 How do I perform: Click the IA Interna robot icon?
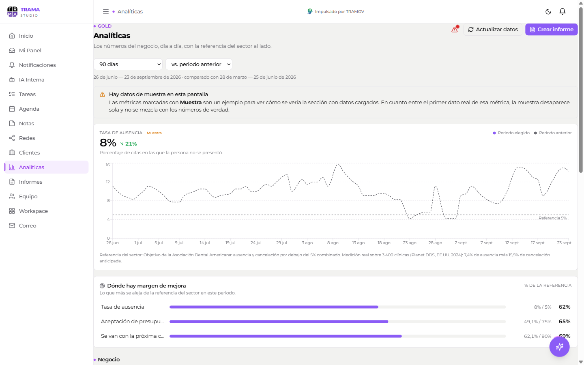[x=12, y=79]
